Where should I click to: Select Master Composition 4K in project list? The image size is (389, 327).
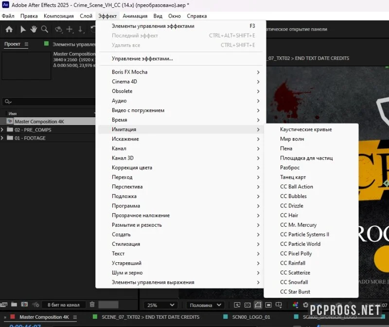tap(48, 122)
